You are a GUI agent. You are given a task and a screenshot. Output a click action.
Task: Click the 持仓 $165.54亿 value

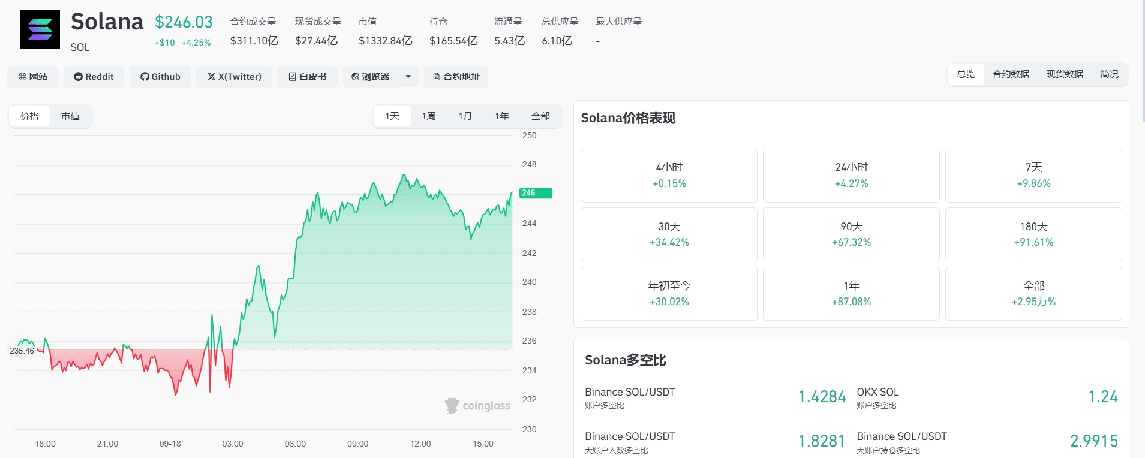click(453, 41)
